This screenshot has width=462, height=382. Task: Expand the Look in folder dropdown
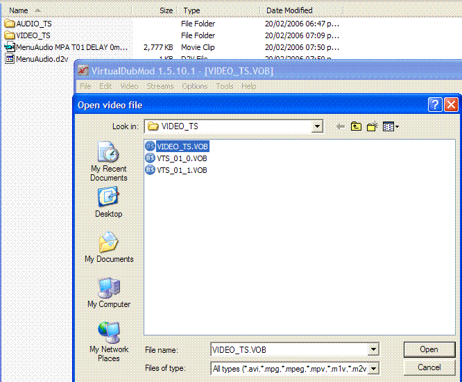[x=317, y=126]
